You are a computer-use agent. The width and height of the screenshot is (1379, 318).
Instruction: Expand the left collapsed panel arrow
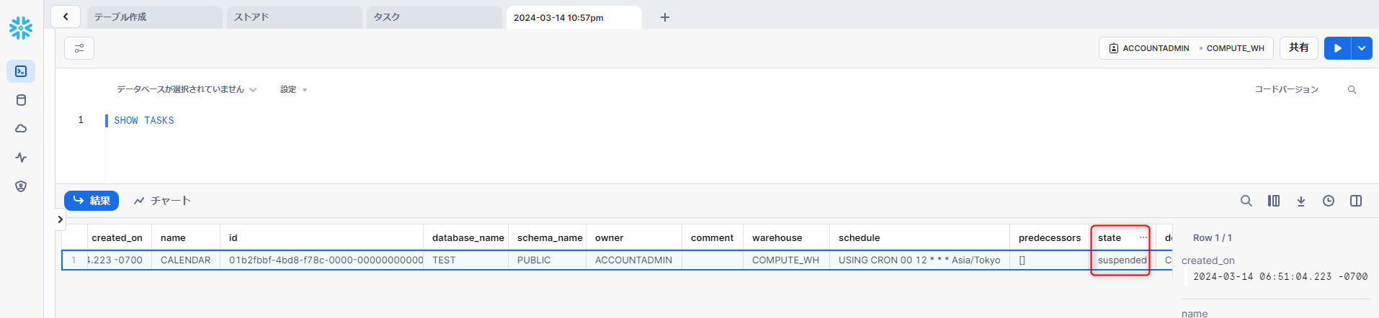[x=61, y=219]
